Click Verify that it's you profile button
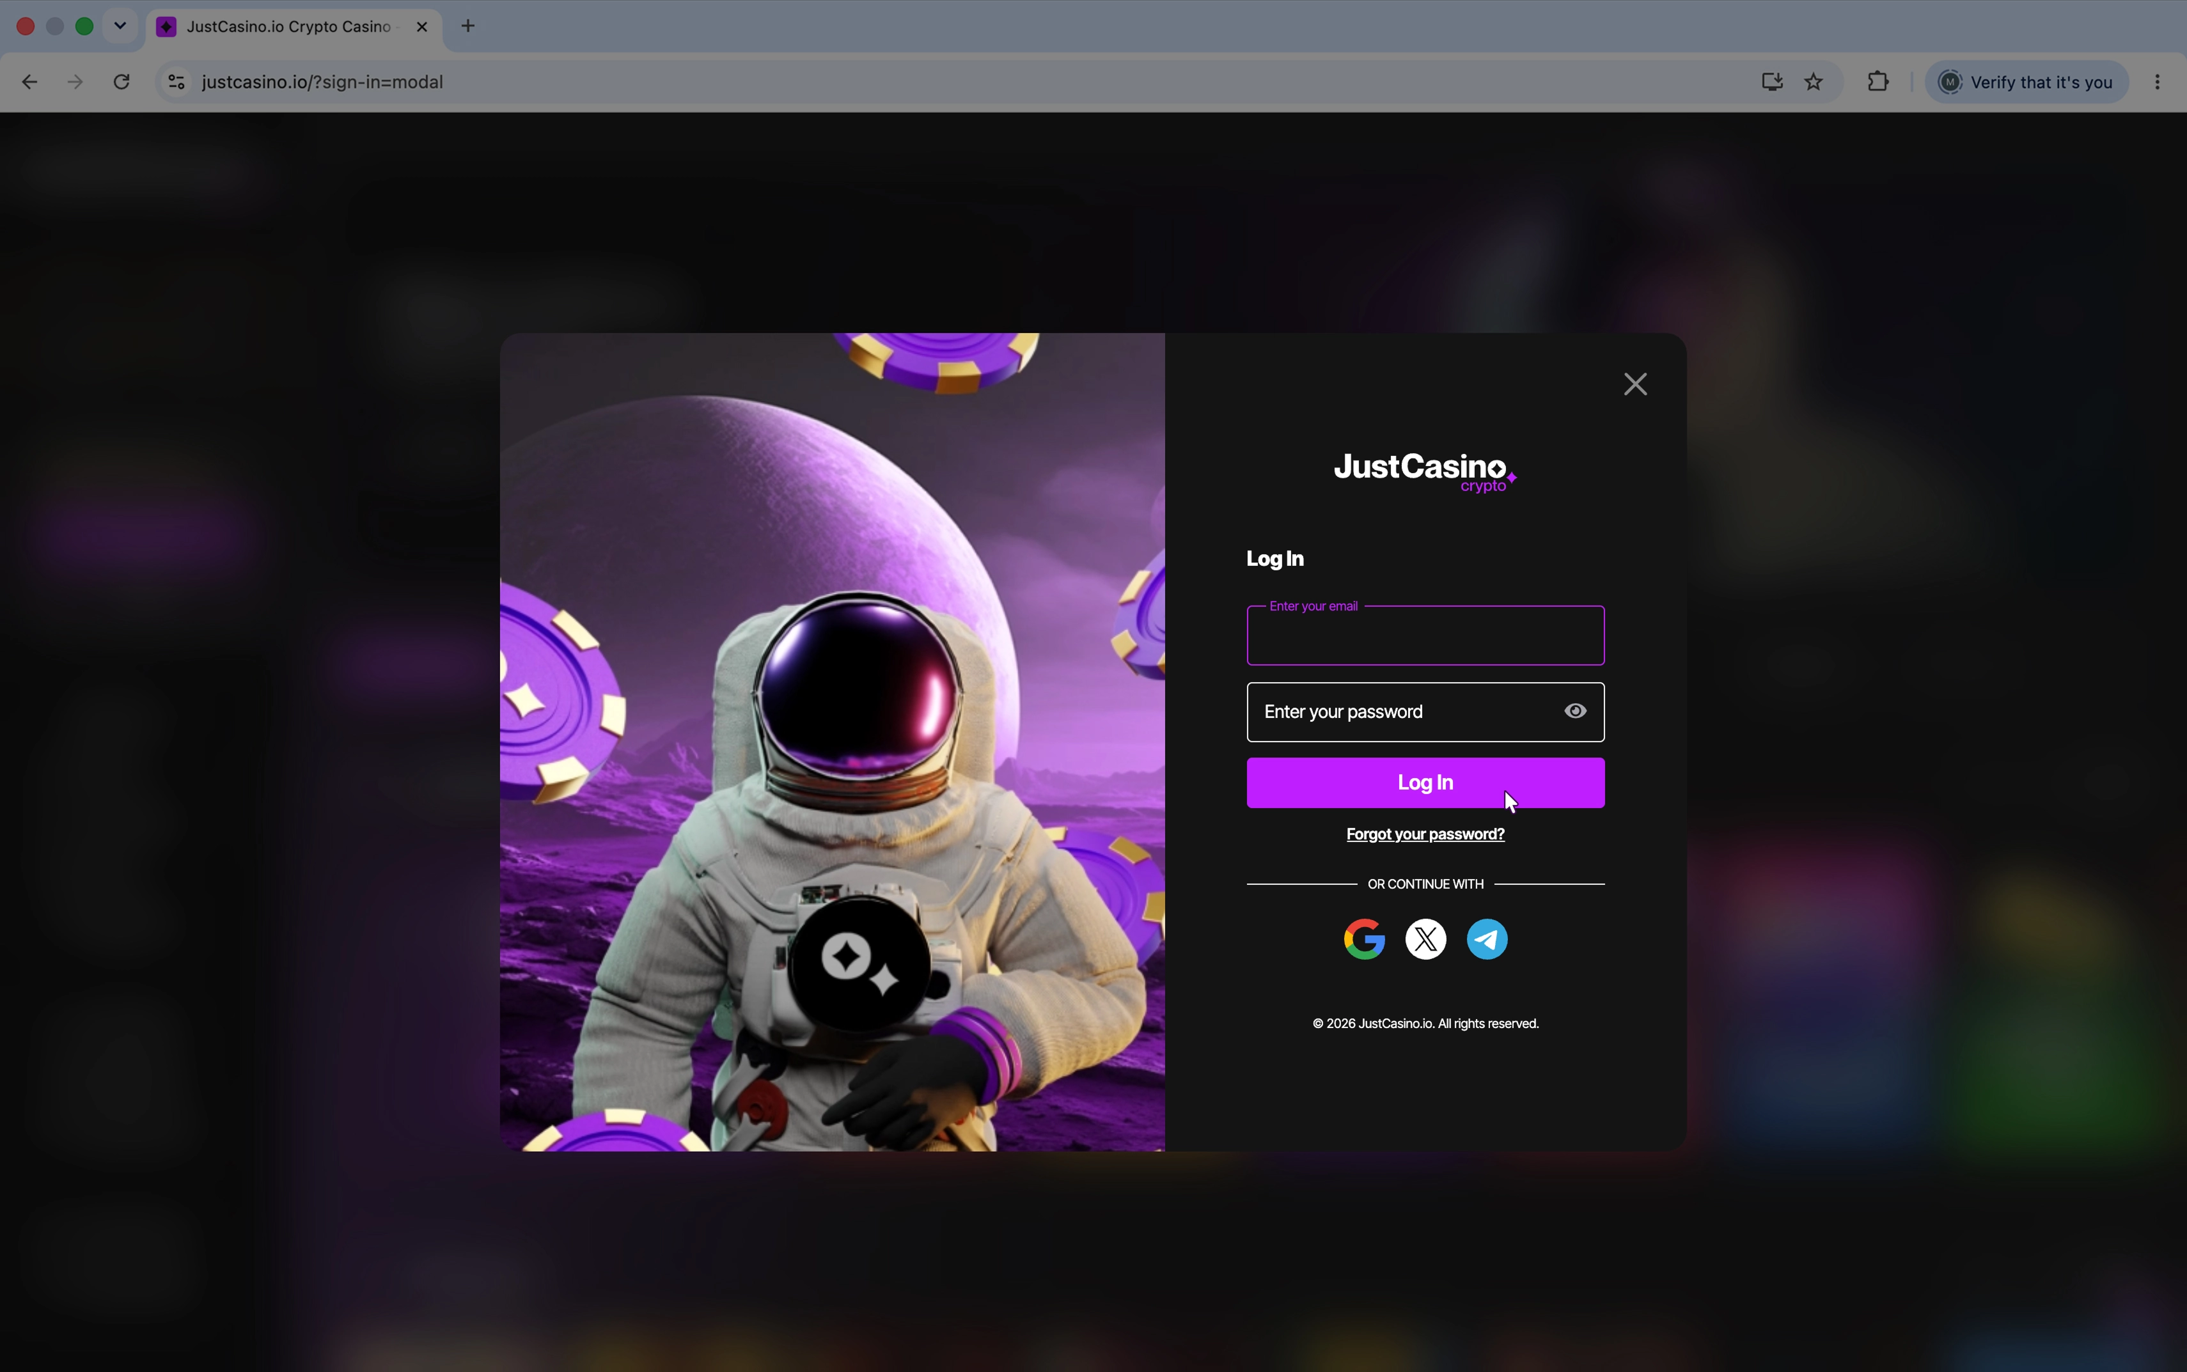Image resolution: width=2187 pixels, height=1372 pixels. pos(2026,82)
